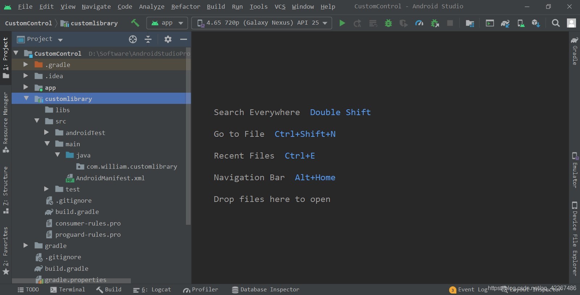This screenshot has width=580, height=295.
Task: Open the File menu
Action: coord(25,7)
